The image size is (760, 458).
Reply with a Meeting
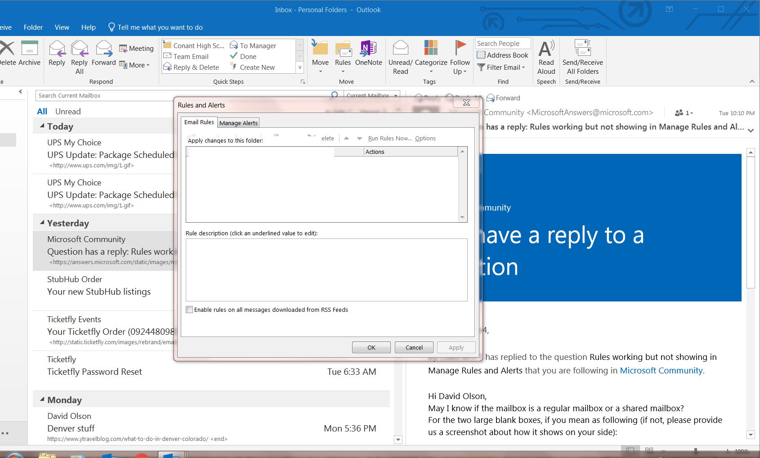136,48
